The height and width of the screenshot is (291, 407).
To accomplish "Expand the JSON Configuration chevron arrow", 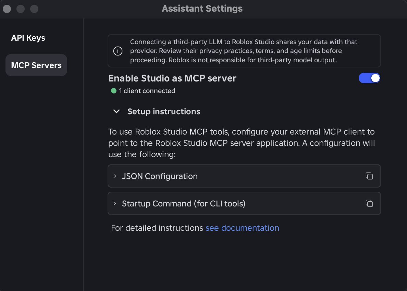I will pos(115,176).
